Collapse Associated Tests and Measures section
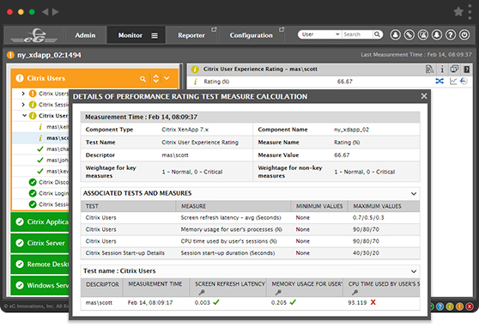 tap(414, 193)
